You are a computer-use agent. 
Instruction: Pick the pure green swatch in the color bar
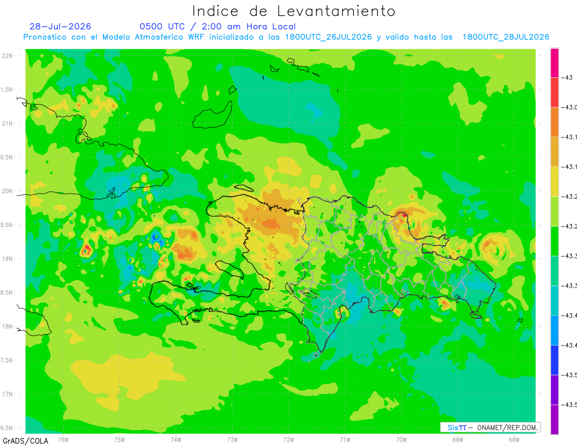[x=554, y=242]
